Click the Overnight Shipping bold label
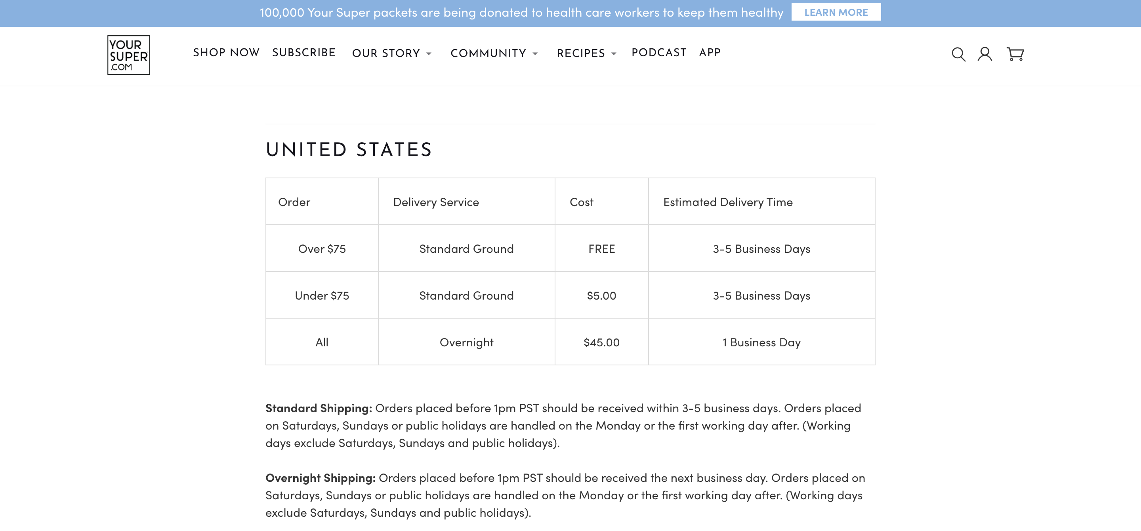Image resolution: width=1141 pixels, height=531 pixels. click(x=320, y=478)
